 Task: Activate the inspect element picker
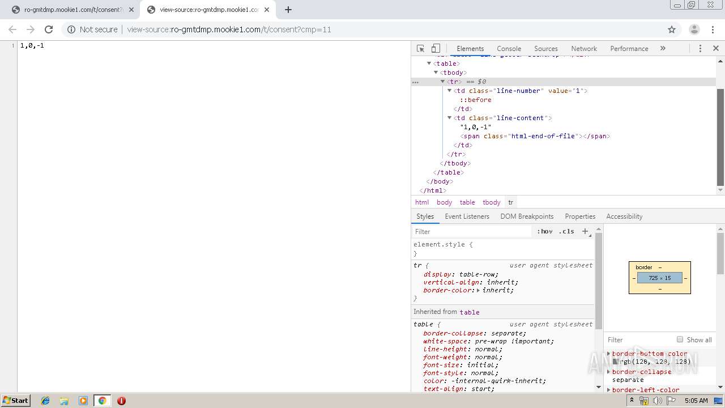(x=420, y=48)
